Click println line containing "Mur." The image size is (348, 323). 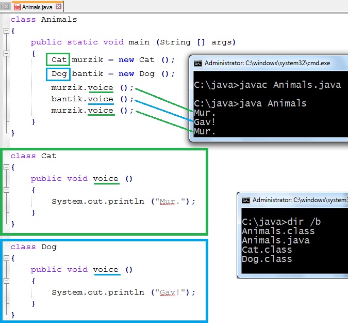pyautogui.click(x=123, y=202)
